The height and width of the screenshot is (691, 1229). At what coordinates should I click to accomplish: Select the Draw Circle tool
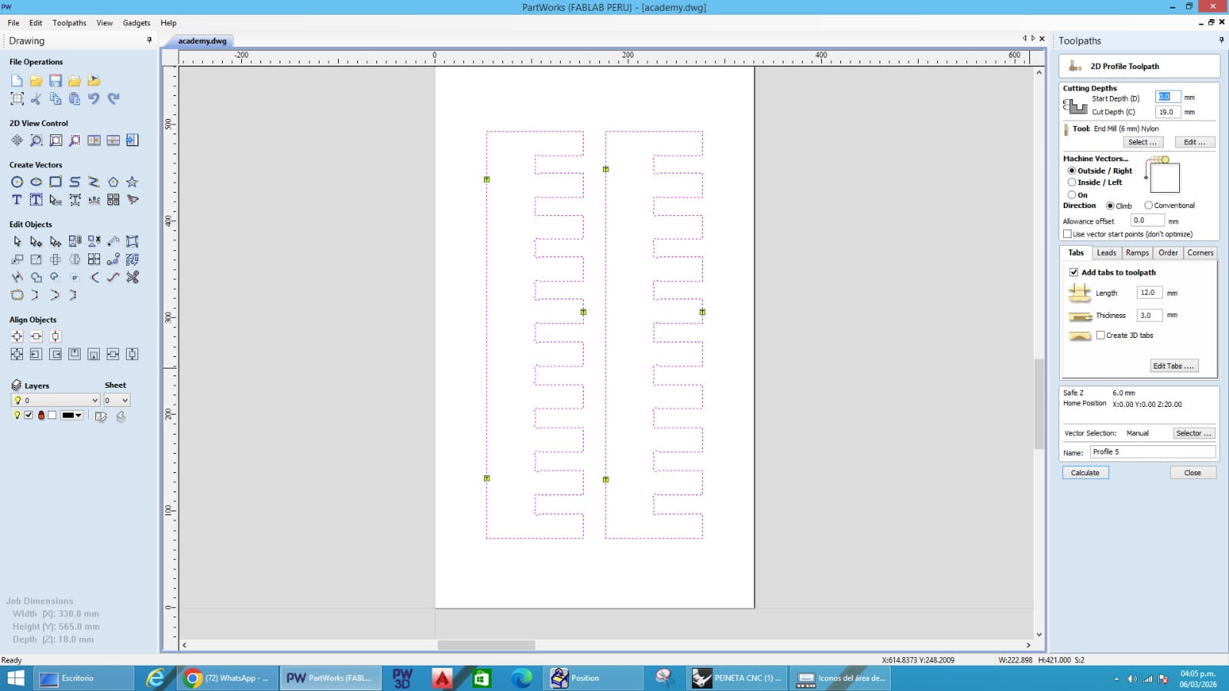click(x=16, y=182)
